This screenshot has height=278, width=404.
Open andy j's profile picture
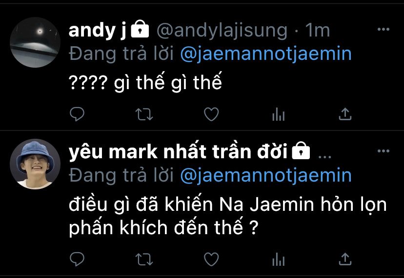35,42
